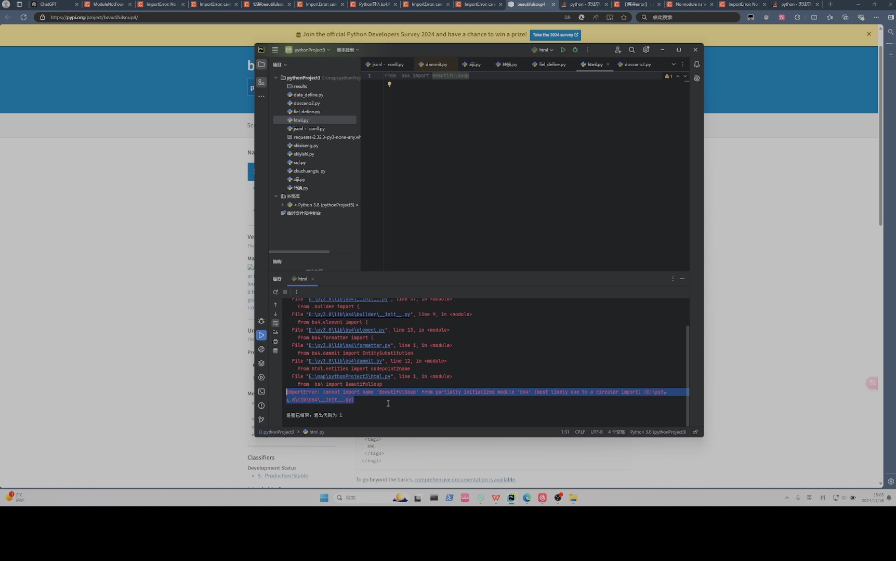Viewport: 896px width, 561px height.
Task: Start debugging with the bug icon in the top toolbar
Action: pyautogui.click(x=575, y=50)
